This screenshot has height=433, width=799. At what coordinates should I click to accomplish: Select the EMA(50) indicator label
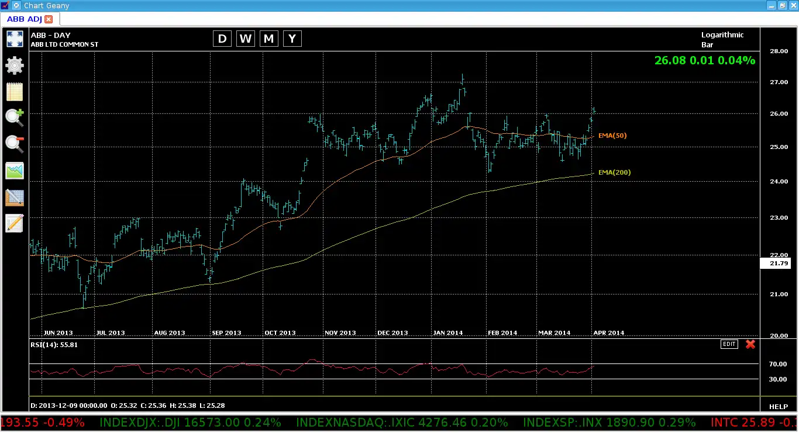click(612, 136)
